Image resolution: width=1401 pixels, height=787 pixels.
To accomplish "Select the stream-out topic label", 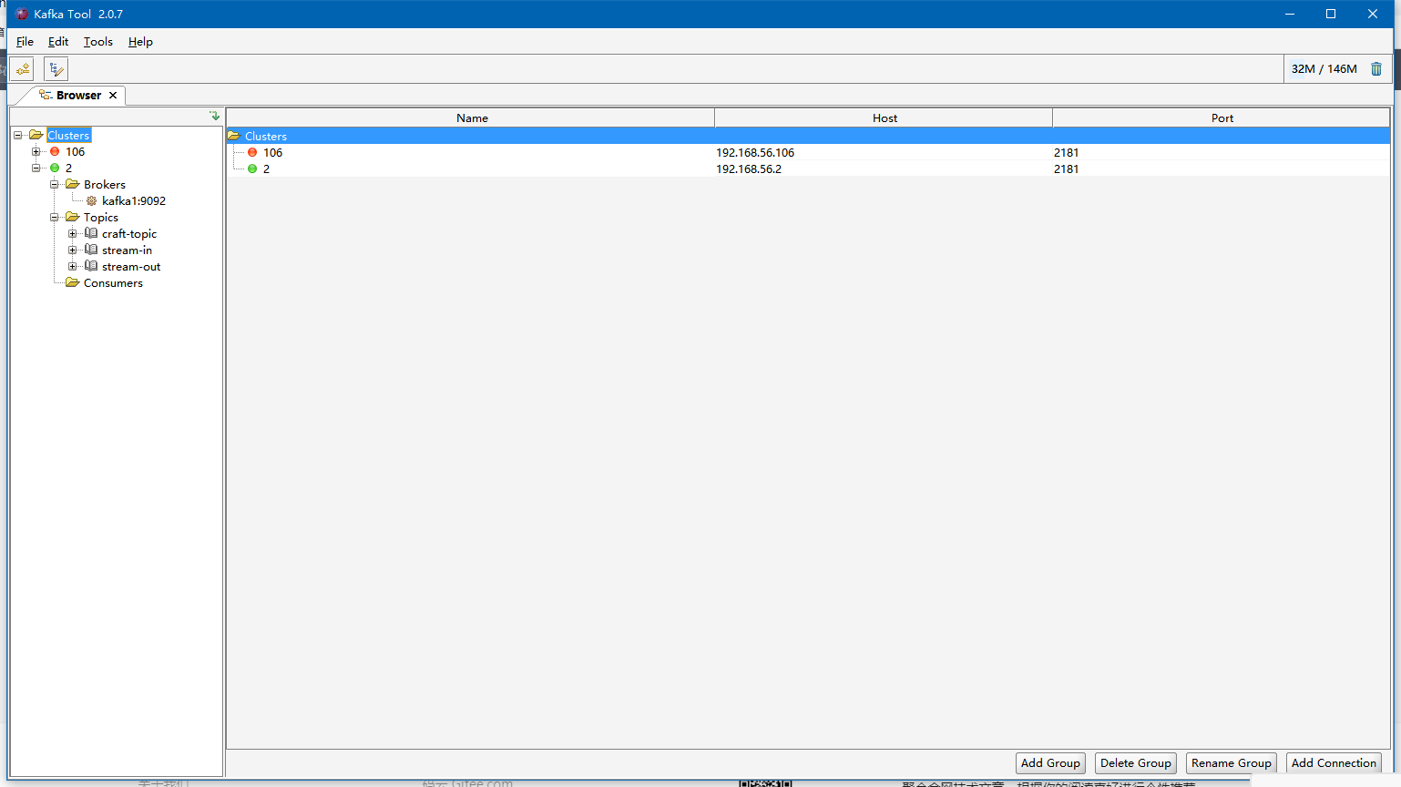I will [x=131, y=267].
